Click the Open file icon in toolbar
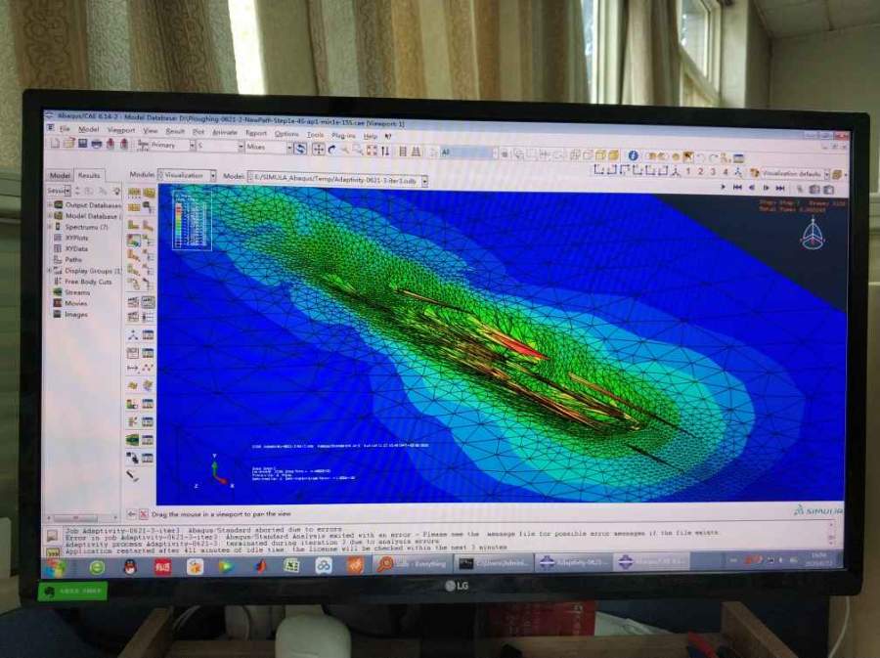This screenshot has height=658, width=880. tap(69, 144)
